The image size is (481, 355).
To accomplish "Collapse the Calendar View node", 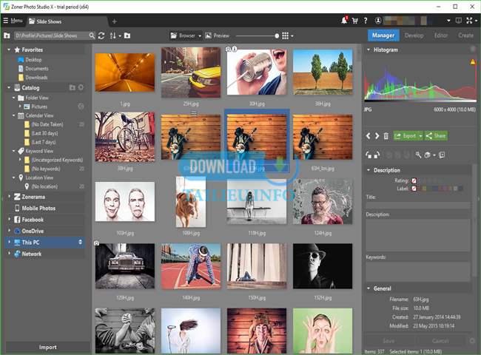I will coord(14,115).
